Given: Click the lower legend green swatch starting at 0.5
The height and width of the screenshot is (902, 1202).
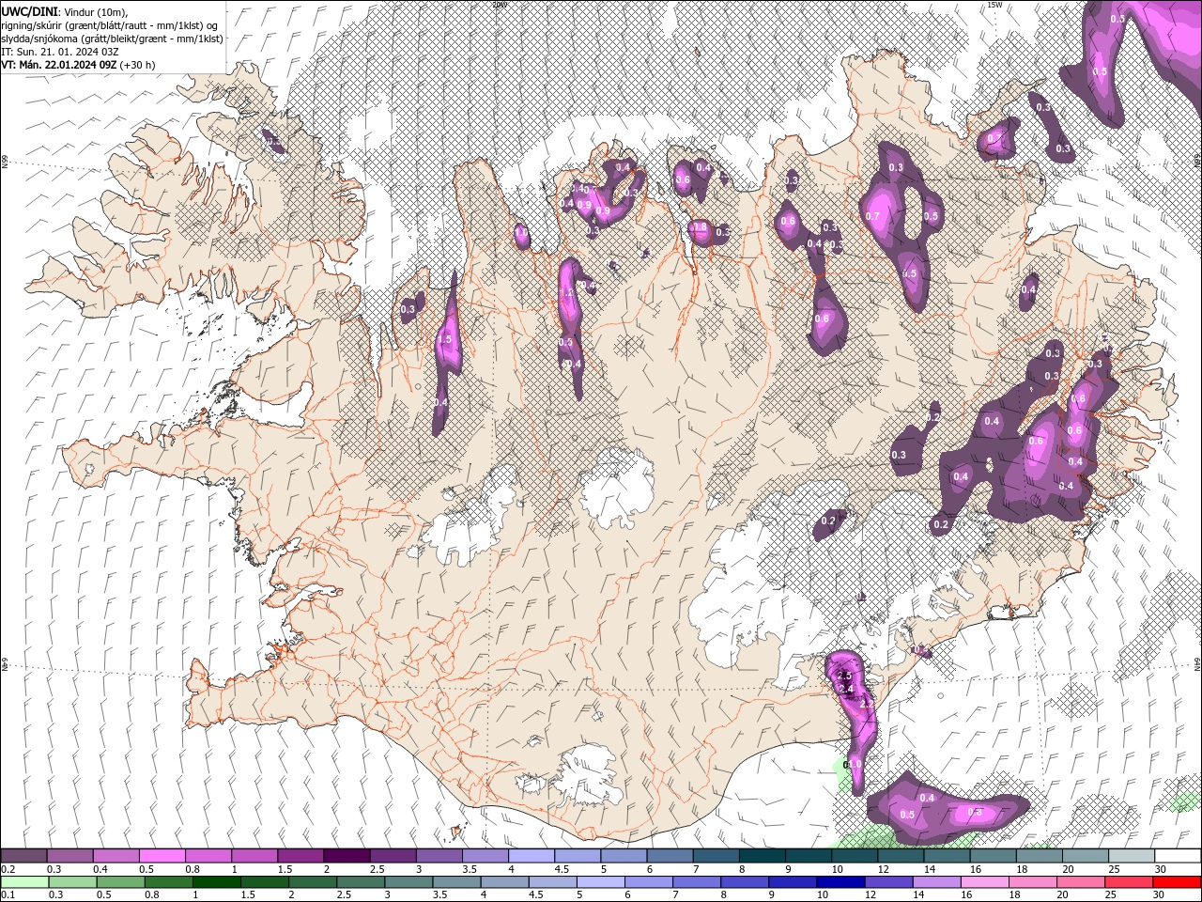Looking at the screenshot, I should tap(120, 882).
